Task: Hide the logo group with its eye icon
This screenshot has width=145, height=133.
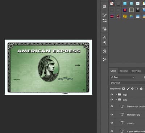Action: [x=112, y=94]
